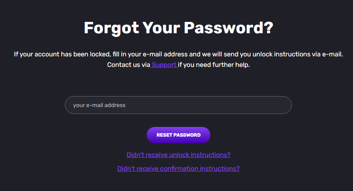
Task: Select the word "Password?" in the title
Action: [228, 28]
